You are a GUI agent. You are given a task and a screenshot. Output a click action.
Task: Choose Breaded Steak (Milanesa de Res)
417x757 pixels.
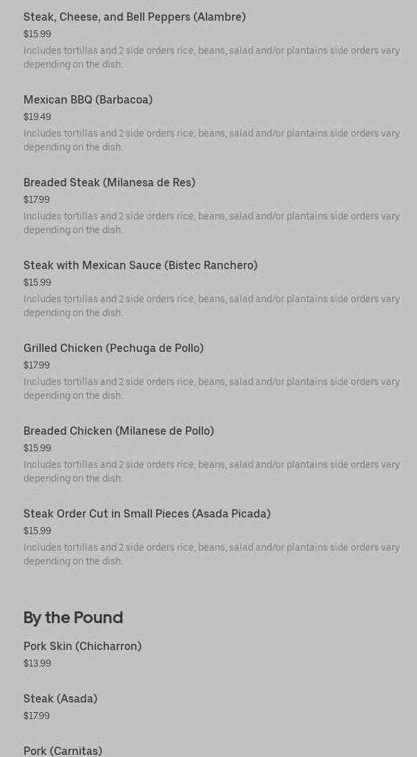point(109,183)
